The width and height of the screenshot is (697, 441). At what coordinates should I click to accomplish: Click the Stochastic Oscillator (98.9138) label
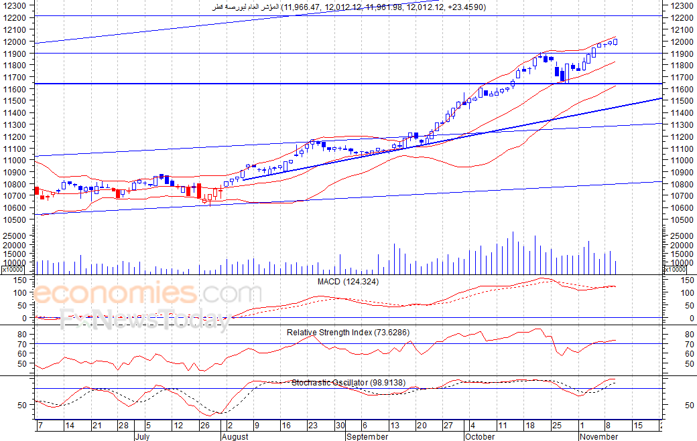(x=348, y=382)
